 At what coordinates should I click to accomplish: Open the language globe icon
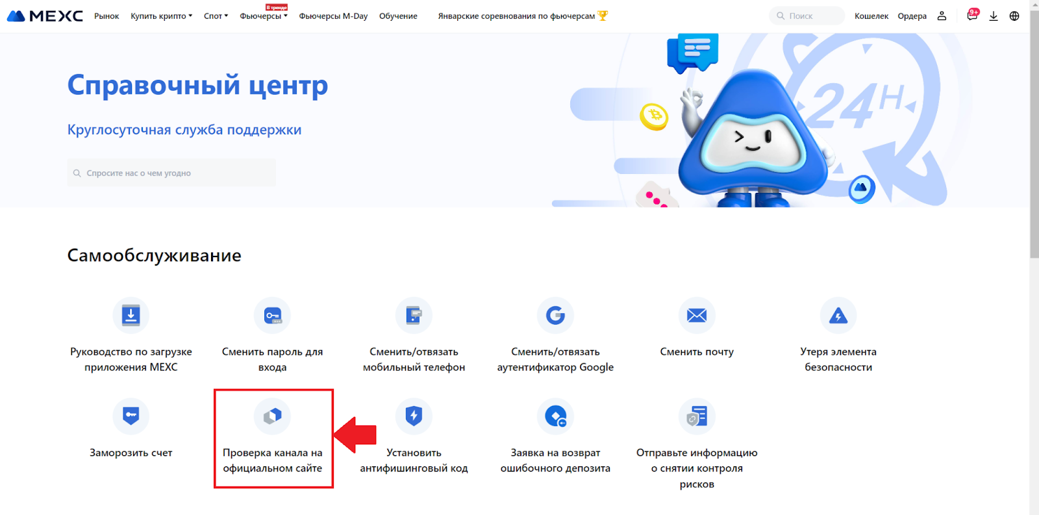[x=1014, y=16]
